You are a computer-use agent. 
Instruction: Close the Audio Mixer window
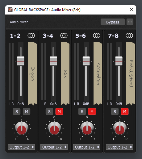(x=132, y=10)
